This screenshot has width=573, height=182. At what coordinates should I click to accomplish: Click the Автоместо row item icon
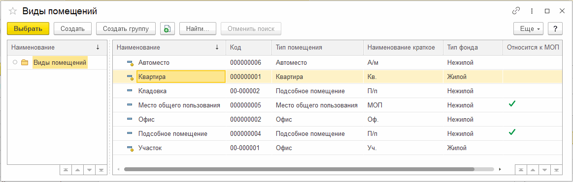[x=130, y=63]
